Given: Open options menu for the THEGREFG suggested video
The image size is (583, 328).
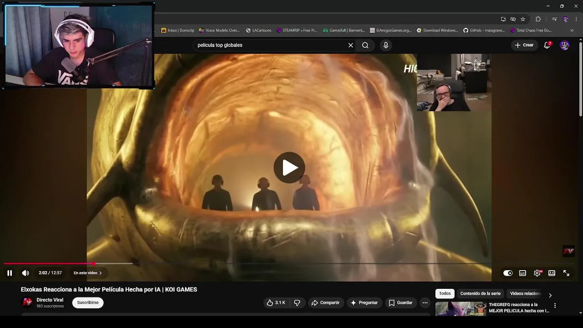Looking at the screenshot, I should (555, 306).
